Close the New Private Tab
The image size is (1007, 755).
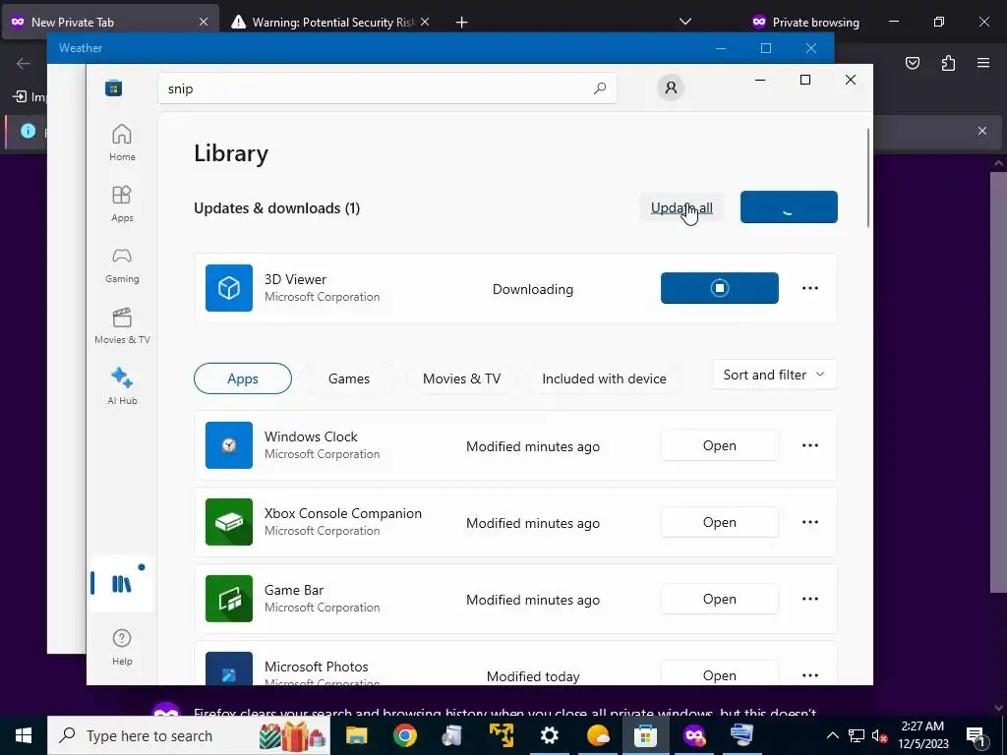click(x=203, y=22)
